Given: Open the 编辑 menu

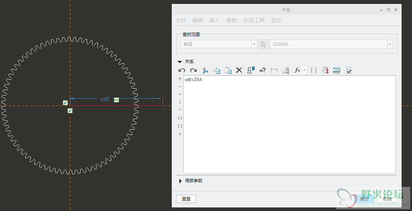Looking at the screenshot, I should point(198,21).
